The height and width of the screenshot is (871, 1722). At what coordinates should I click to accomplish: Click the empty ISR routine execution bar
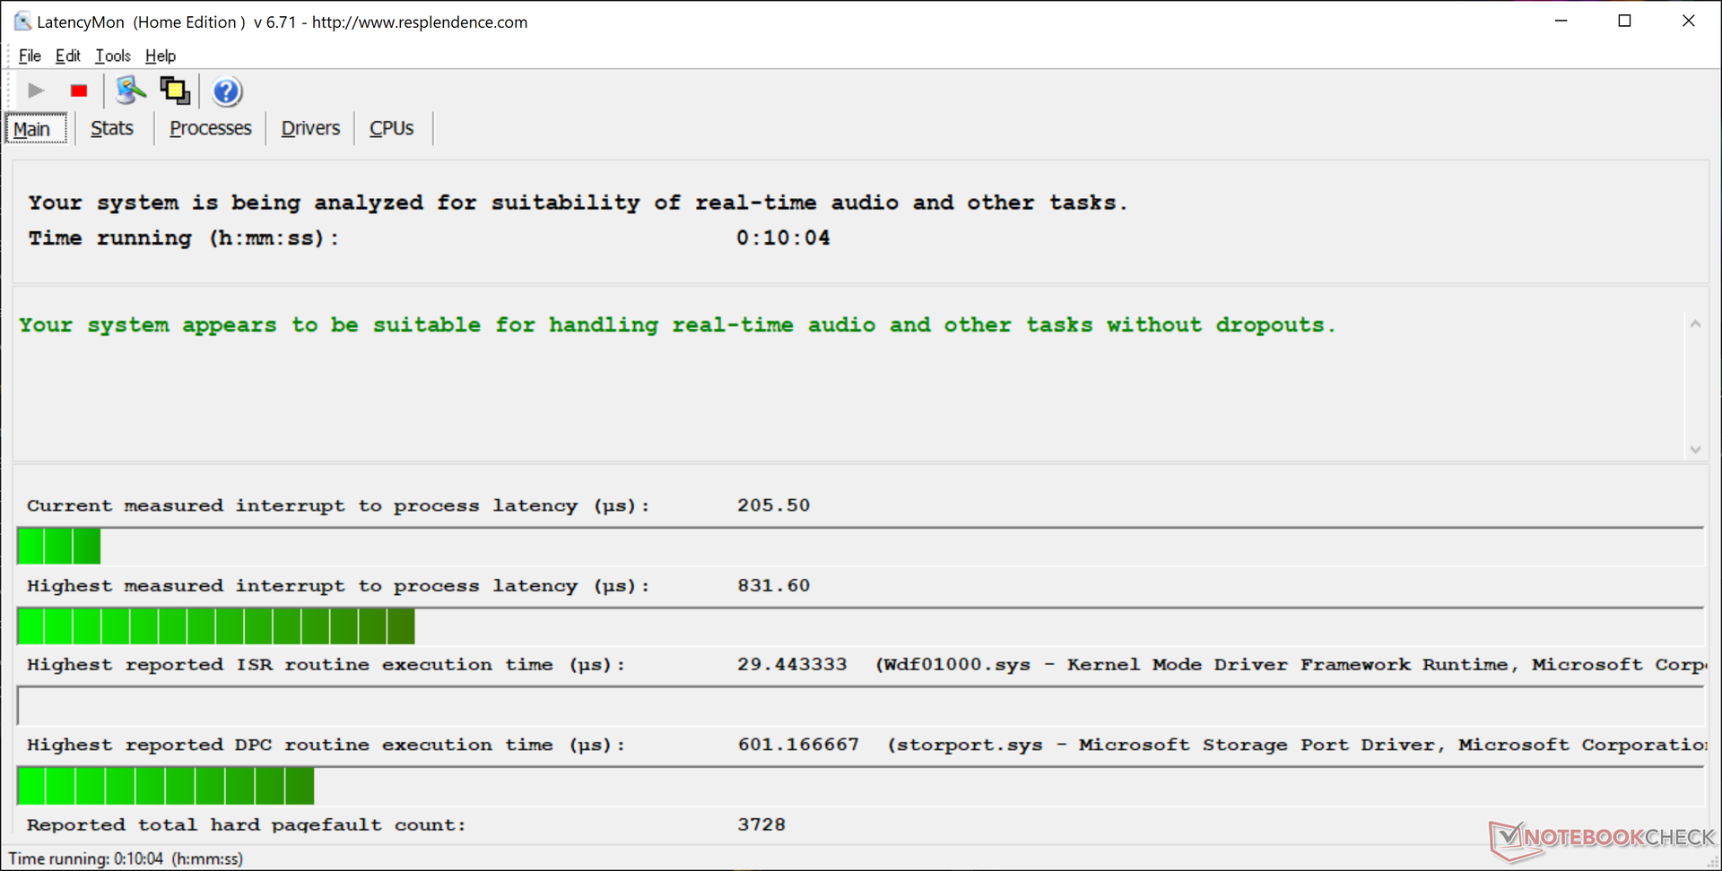[859, 706]
